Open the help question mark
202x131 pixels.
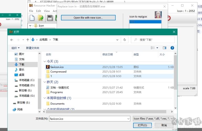pos(172,48)
